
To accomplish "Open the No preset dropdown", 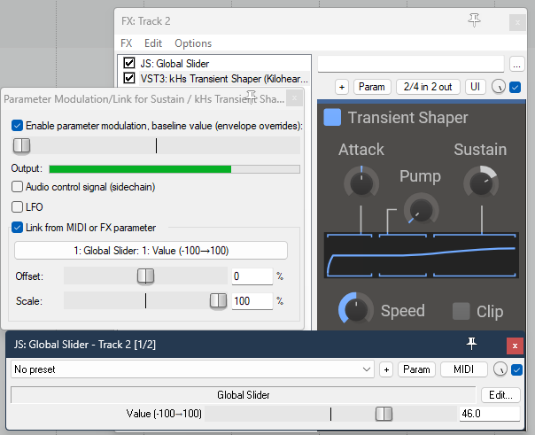I will coord(192,369).
